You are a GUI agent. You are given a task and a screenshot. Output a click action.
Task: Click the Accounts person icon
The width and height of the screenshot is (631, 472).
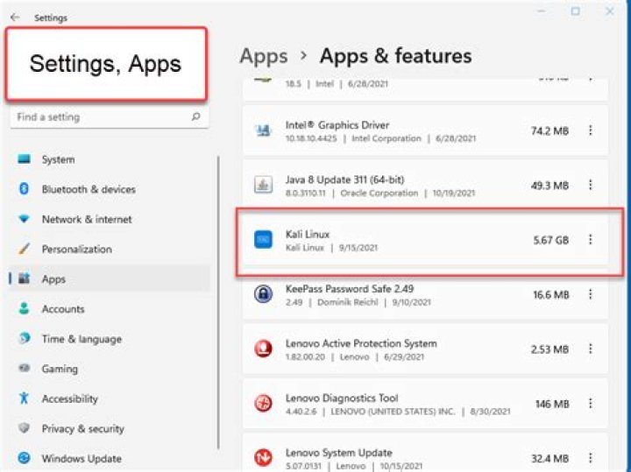pyautogui.click(x=25, y=308)
